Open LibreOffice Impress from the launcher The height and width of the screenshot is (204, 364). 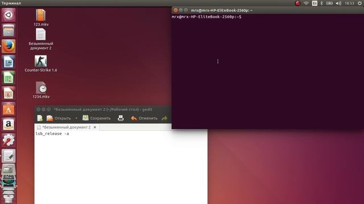[9, 93]
